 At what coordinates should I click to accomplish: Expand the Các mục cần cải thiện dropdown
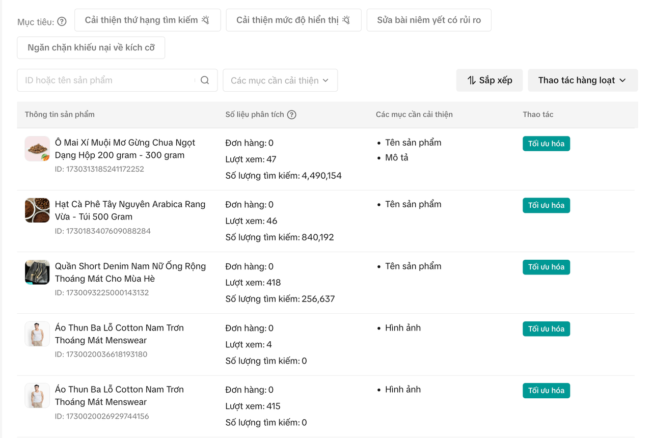[280, 80]
